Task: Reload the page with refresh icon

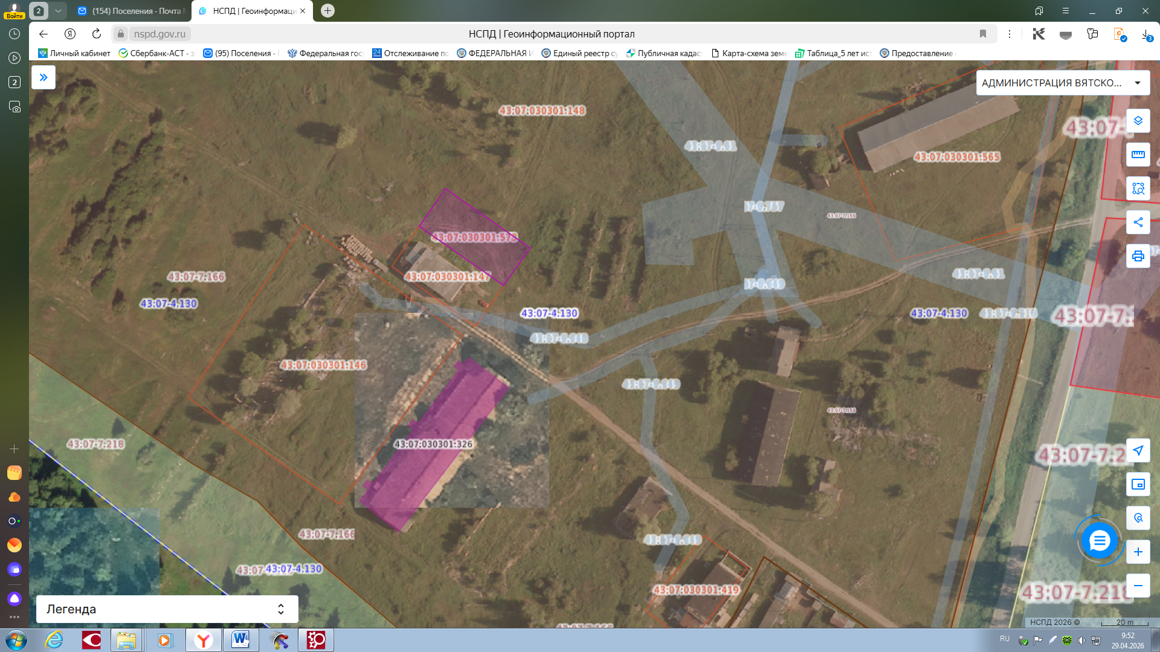Action: 97,34
